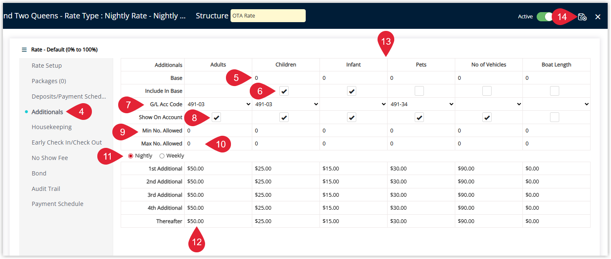Enable Include In Base for Pets
The height and width of the screenshot is (259, 611).
pyautogui.click(x=419, y=91)
